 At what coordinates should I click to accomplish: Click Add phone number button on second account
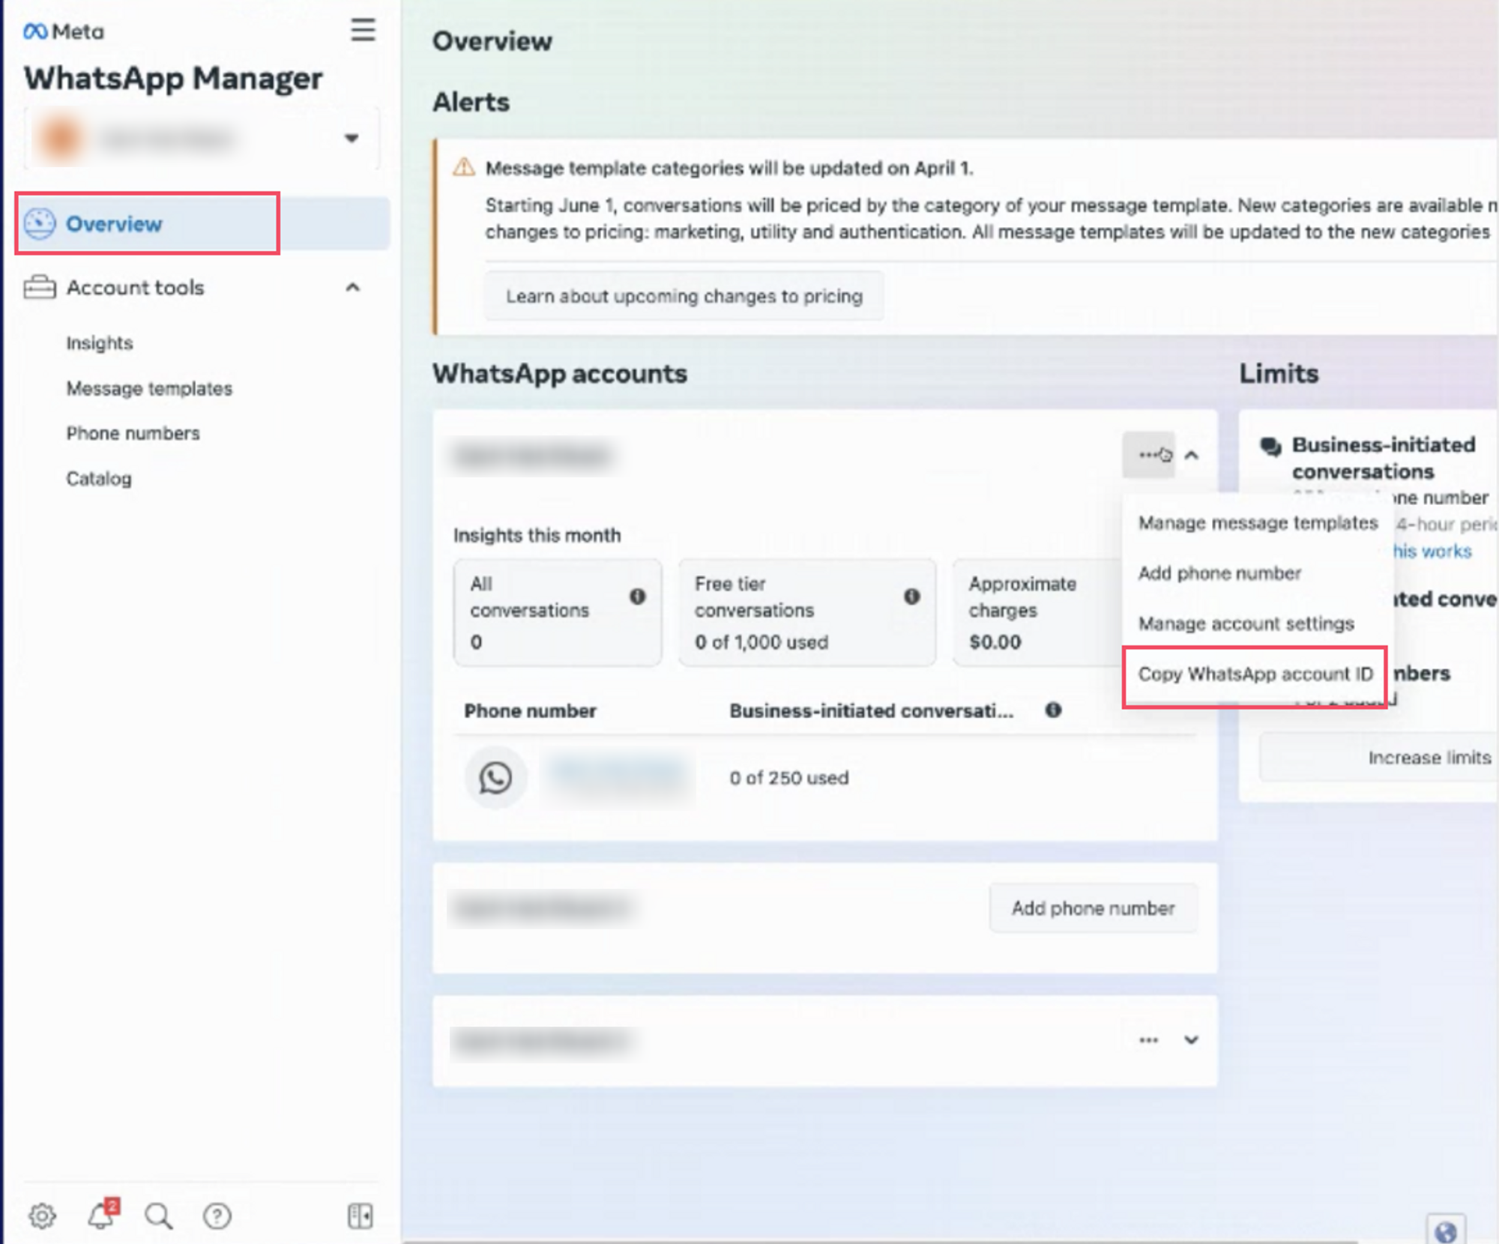point(1093,908)
